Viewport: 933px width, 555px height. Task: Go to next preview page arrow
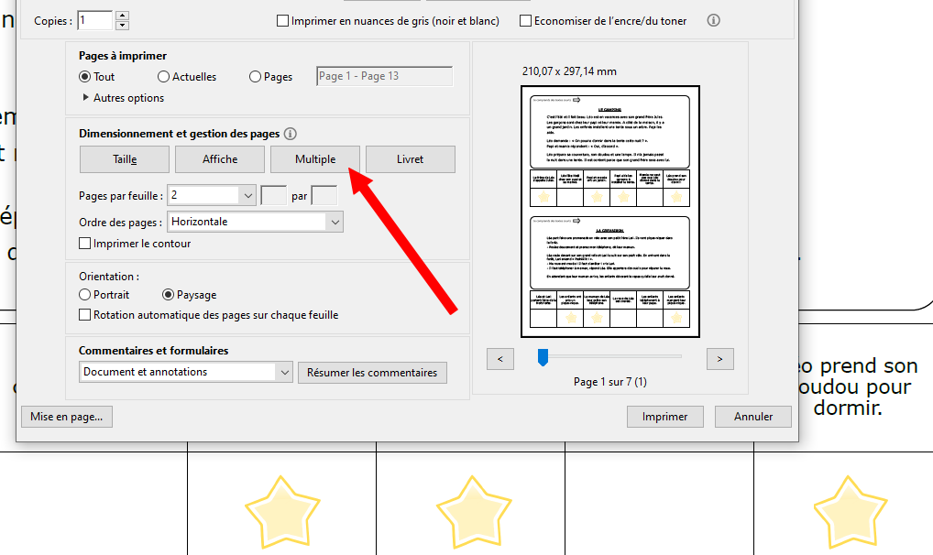point(720,359)
